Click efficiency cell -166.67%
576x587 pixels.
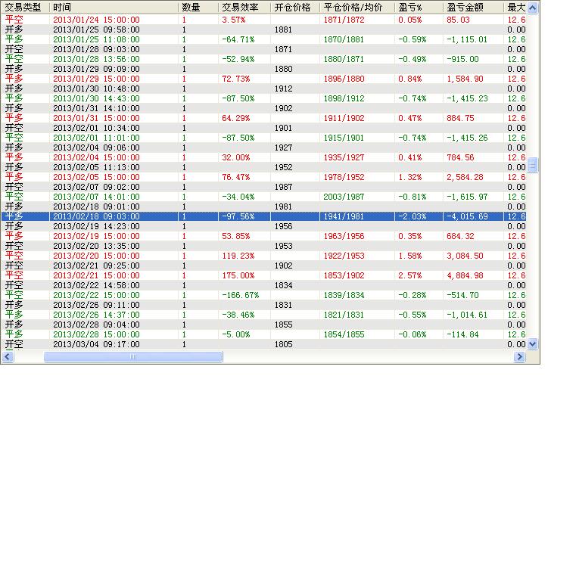(241, 295)
